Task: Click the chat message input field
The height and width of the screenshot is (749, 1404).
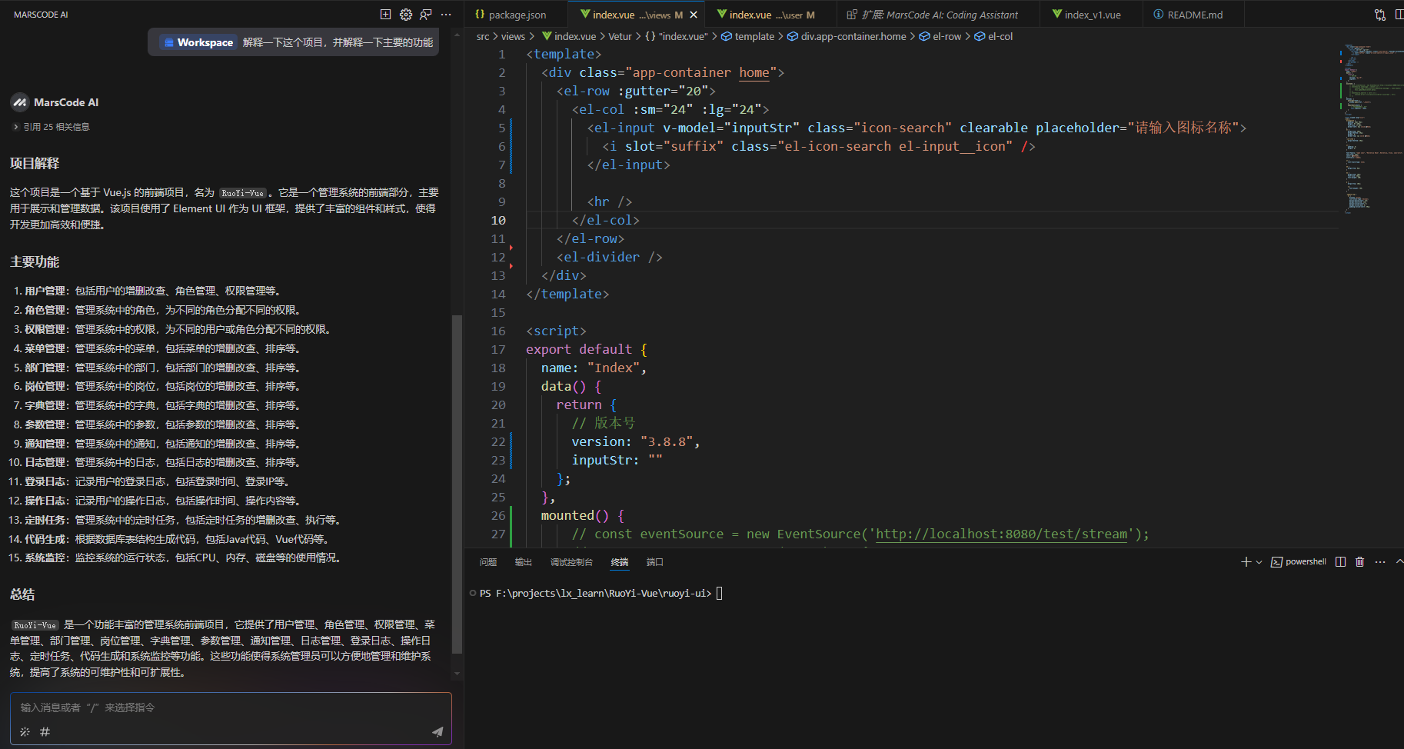Action: coord(231,707)
